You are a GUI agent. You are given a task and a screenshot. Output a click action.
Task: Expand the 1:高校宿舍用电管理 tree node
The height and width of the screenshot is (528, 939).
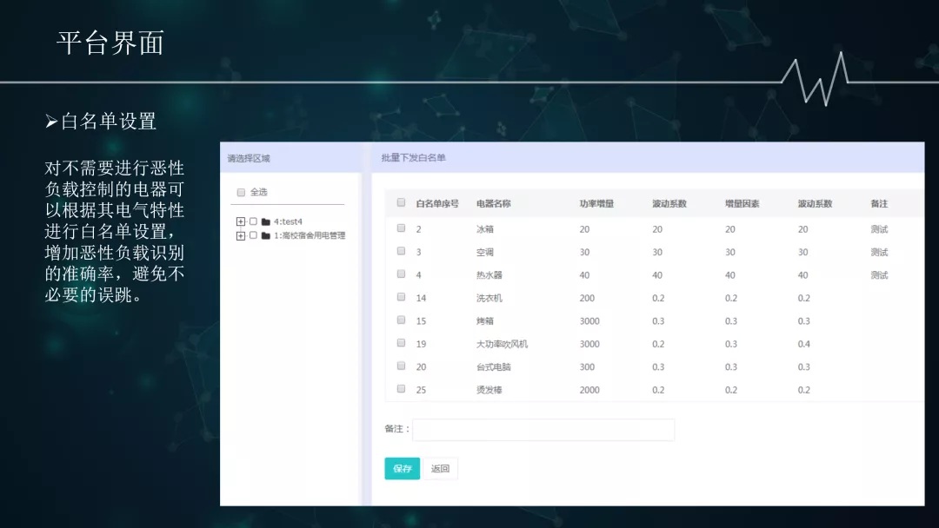(x=239, y=235)
